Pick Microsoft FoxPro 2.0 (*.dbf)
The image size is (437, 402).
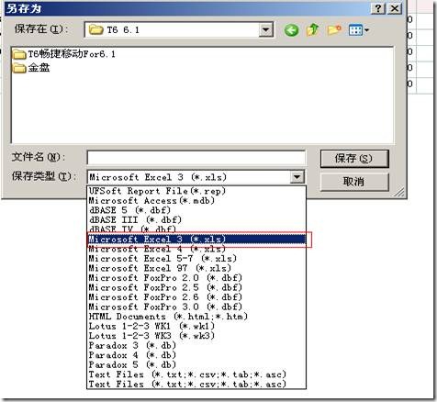(196, 278)
